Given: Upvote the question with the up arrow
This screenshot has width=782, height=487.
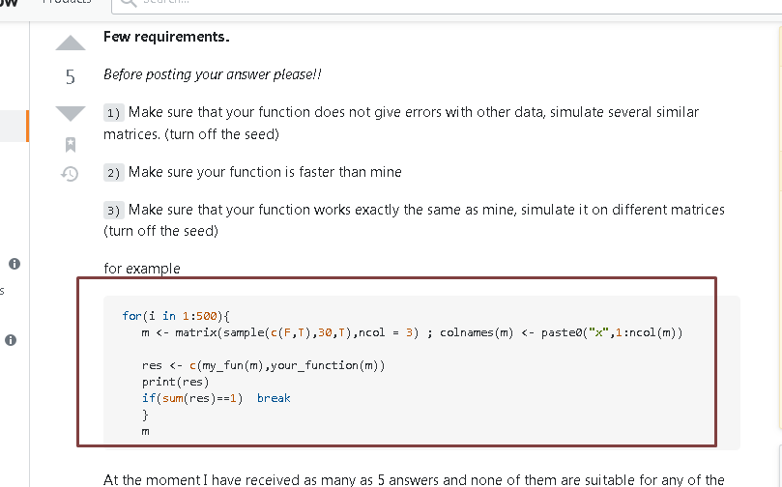Looking at the screenshot, I should click(71, 43).
